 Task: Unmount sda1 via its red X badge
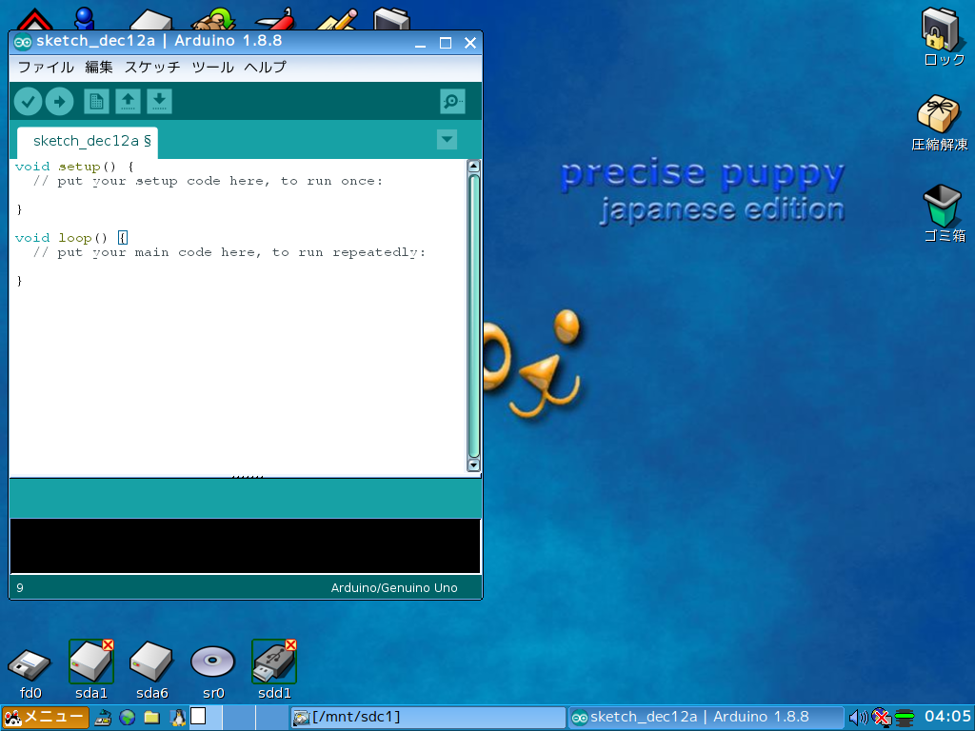click(x=108, y=645)
